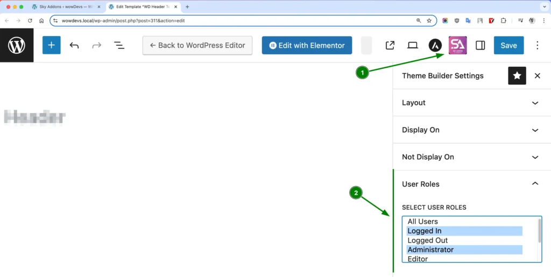Open the browser profile avatar

tap(532, 21)
